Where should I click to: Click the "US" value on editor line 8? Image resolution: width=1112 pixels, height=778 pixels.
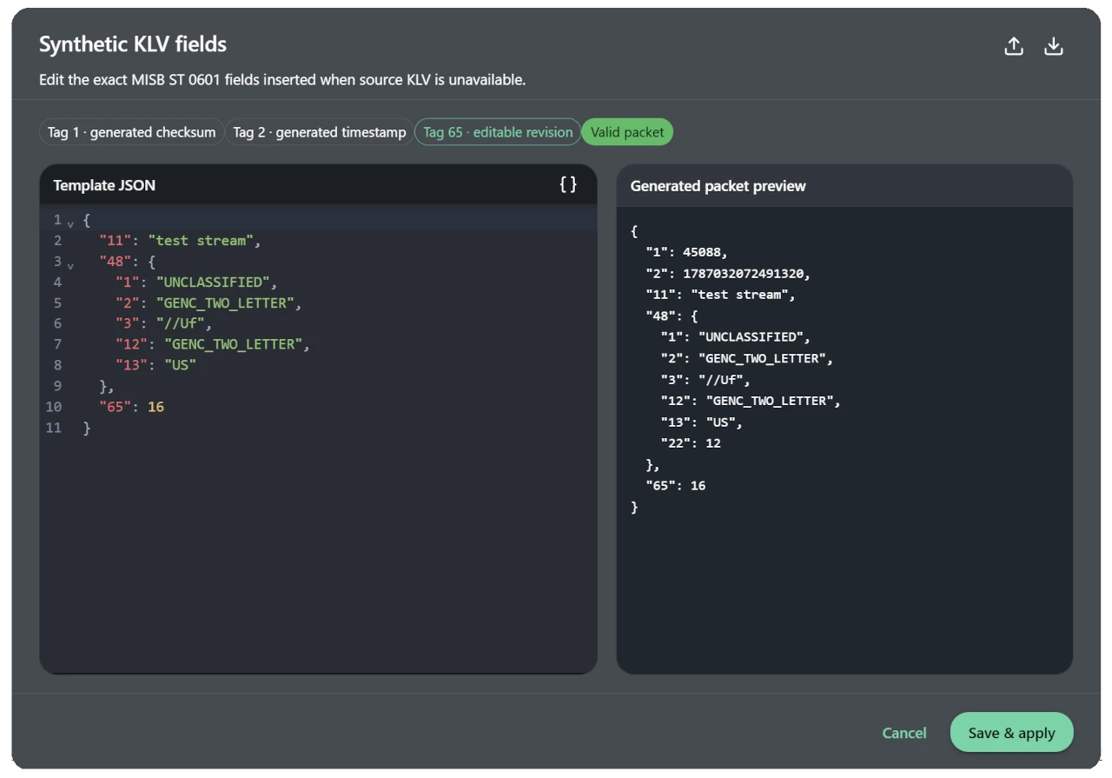(x=180, y=365)
